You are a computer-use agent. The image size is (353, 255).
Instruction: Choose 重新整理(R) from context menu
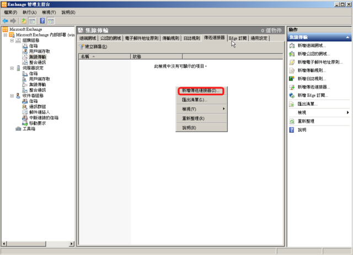[201, 118]
